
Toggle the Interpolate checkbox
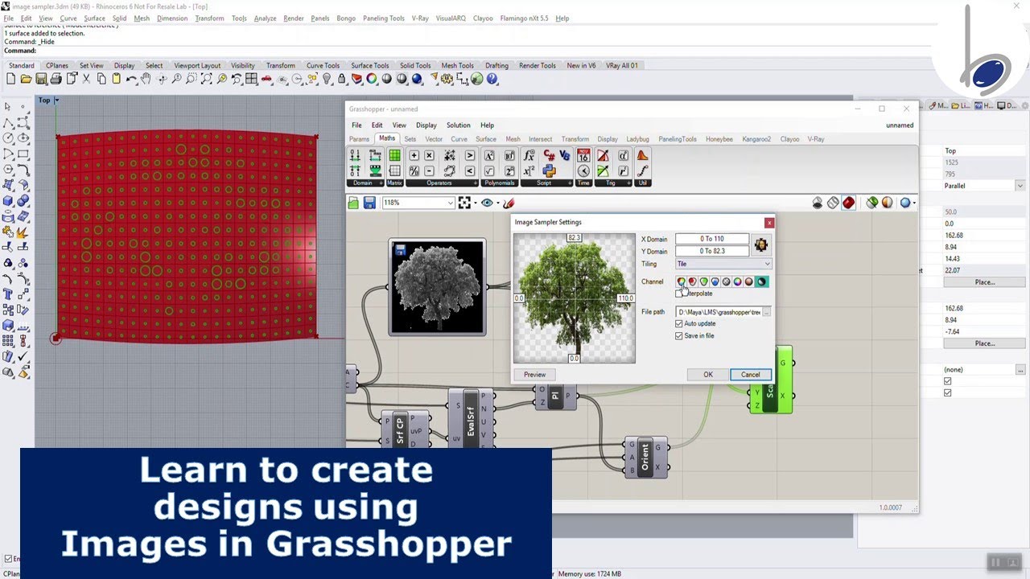[x=678, y=294]
